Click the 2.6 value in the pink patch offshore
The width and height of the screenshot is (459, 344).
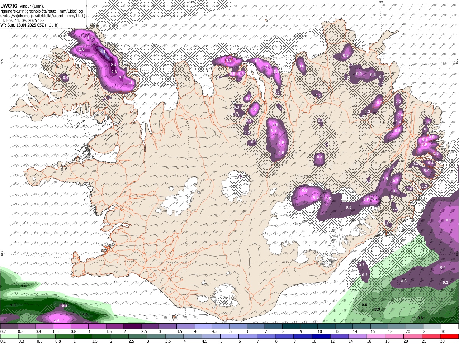[x=56, y=321]
